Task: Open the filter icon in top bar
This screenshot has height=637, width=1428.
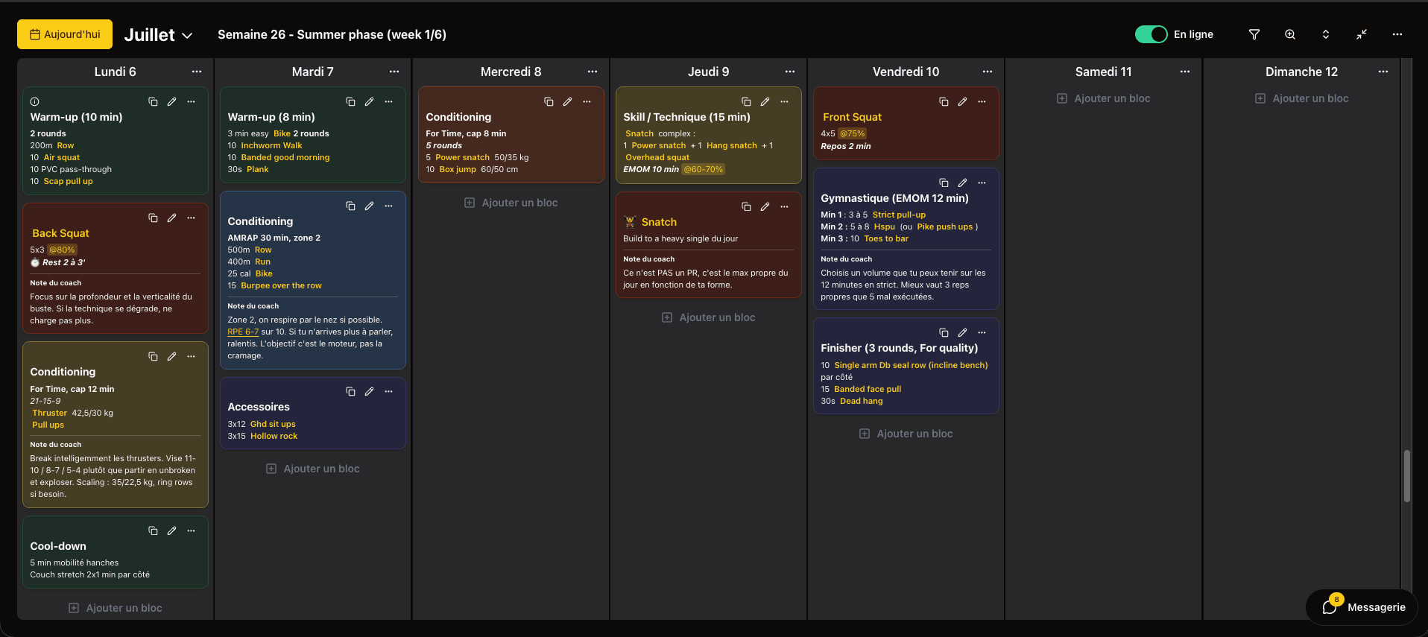Action: click(1254, 34)
